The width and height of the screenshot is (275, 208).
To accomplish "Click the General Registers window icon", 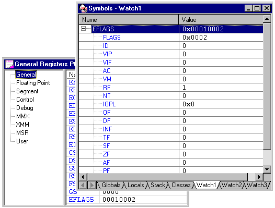I will (9, 64).
